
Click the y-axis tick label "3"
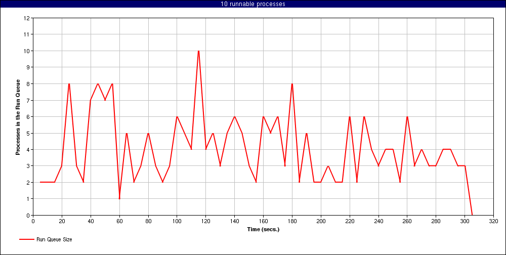[28, 166]
